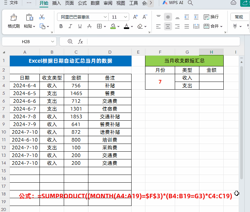Open the Merge cells dropdown arrow
Screen dimensions: 250x212
(x=221, y=26)
